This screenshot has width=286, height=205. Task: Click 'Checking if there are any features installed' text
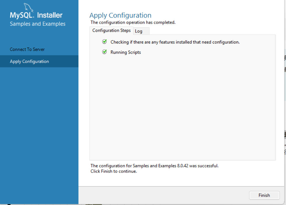175,42
